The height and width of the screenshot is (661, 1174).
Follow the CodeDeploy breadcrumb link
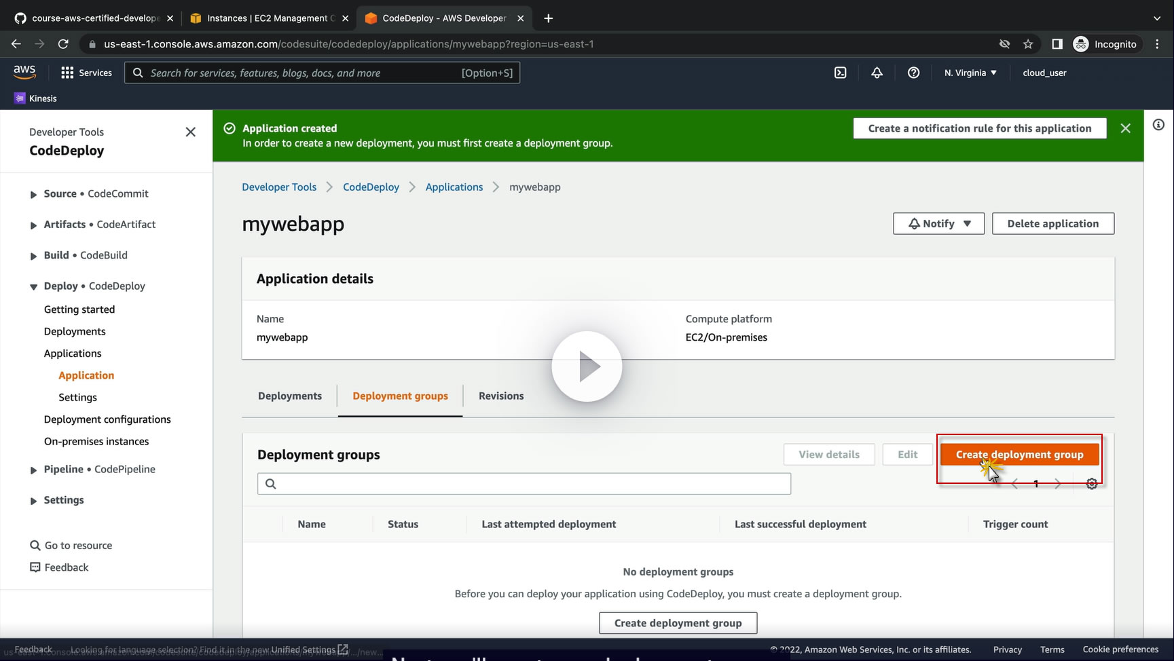click(x=371, y=187)
